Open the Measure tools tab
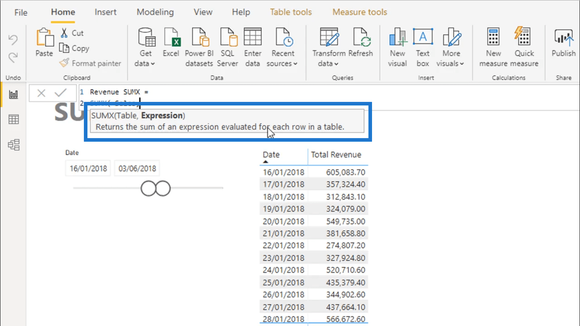The height and width of the screenshot is (326, 580). pyautogui.click(x=360, y=12)
